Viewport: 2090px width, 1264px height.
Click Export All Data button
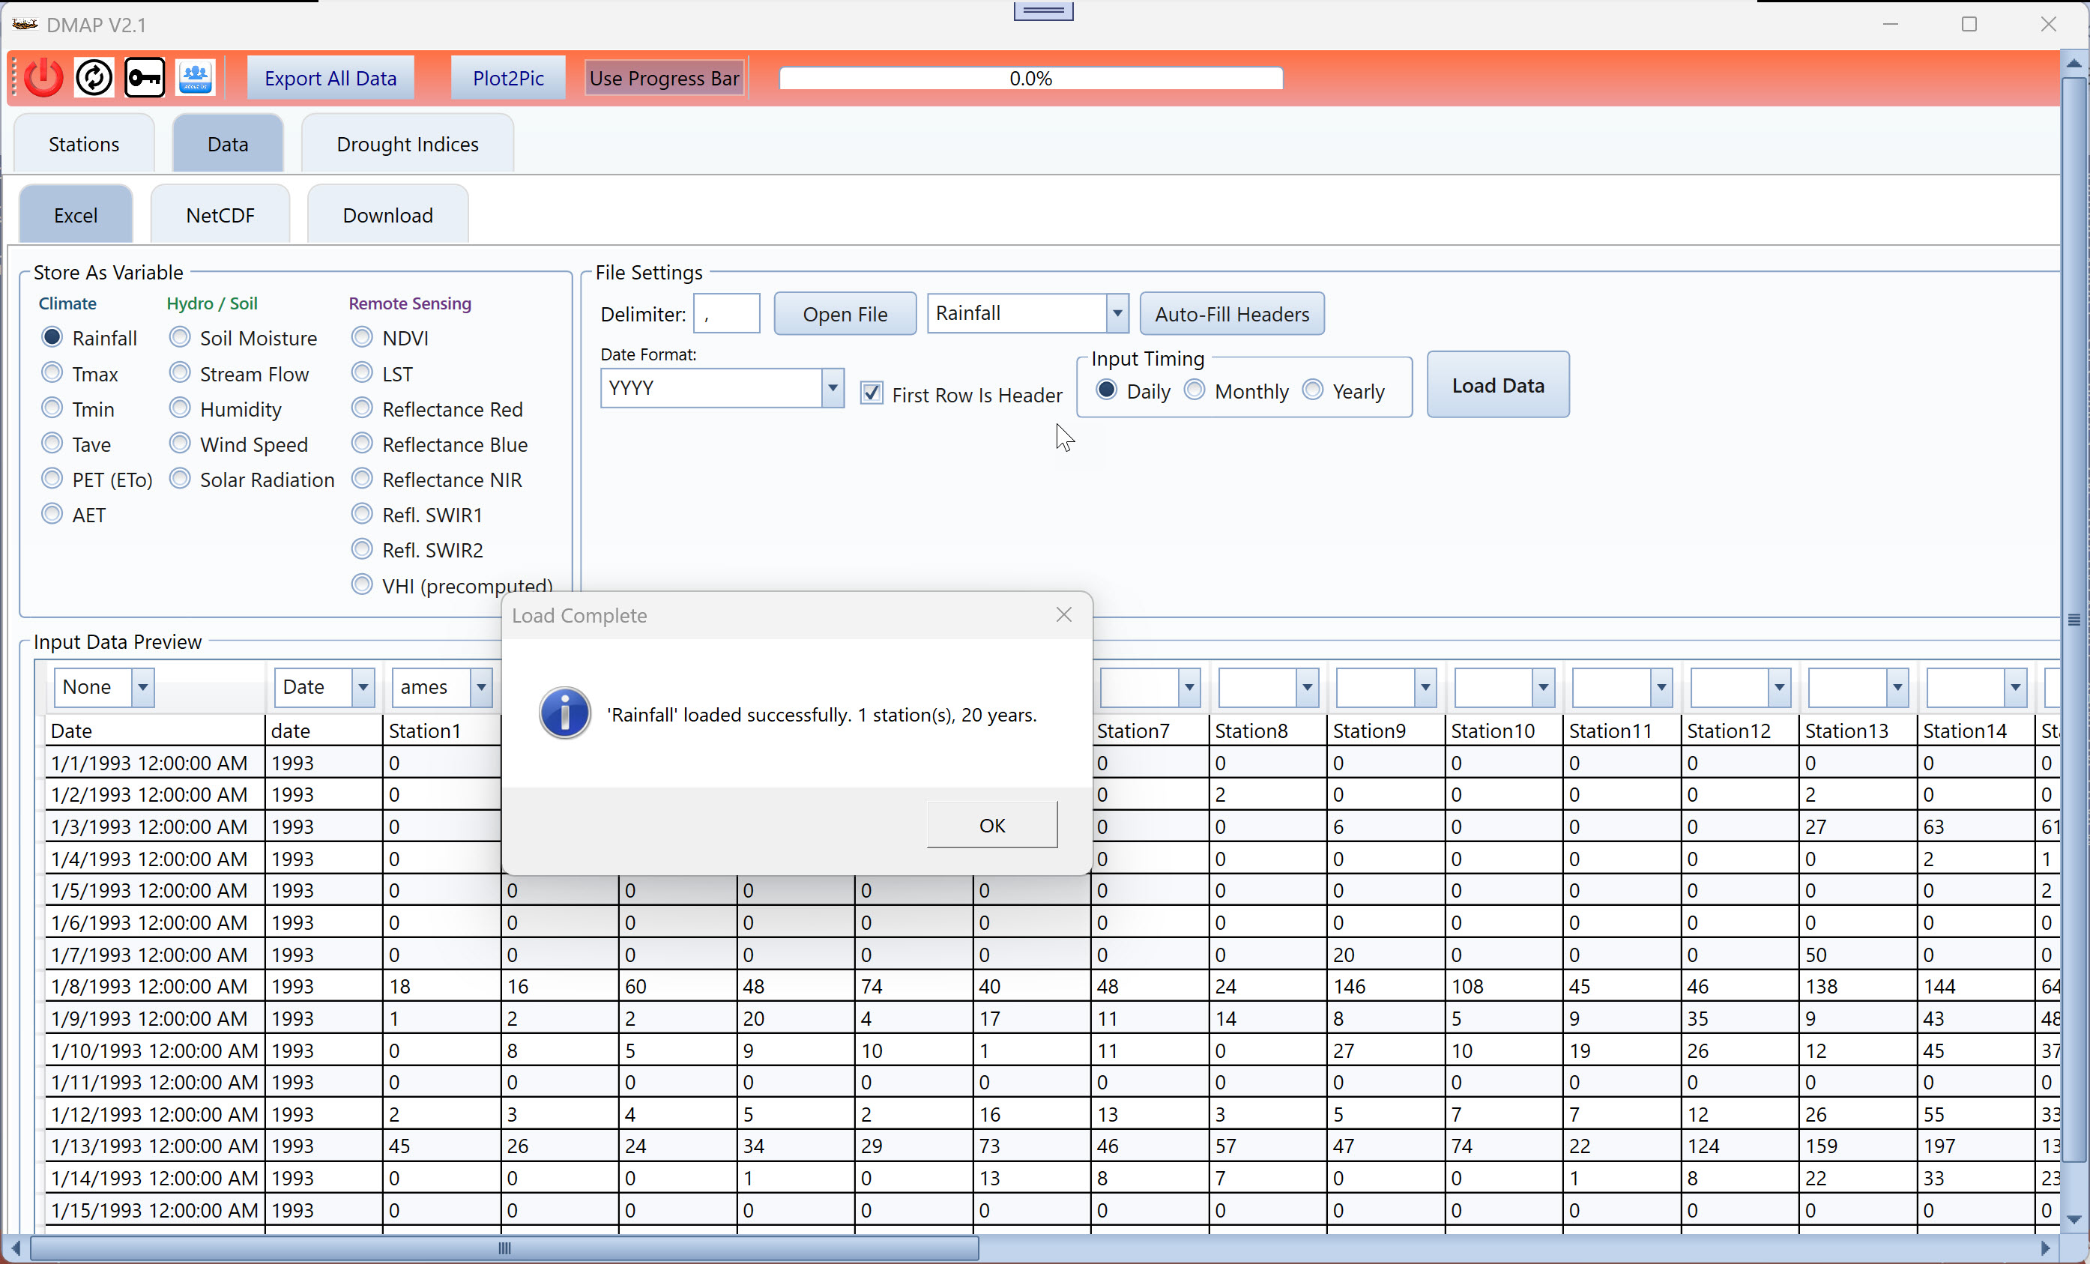point(330,78)
